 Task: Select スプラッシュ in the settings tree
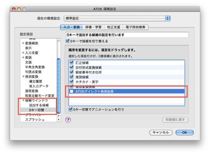[x=35, y=119]
